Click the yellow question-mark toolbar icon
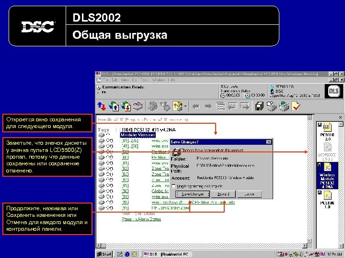 click(178, 106)
